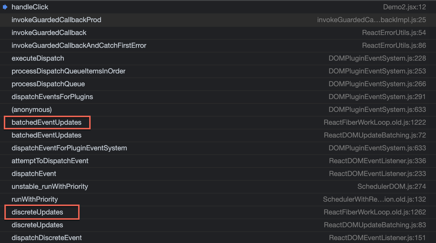
Task: Select the (anonymous) stack frame
Action: 31,110
